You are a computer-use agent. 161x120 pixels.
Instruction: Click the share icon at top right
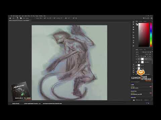pos(152,18)
